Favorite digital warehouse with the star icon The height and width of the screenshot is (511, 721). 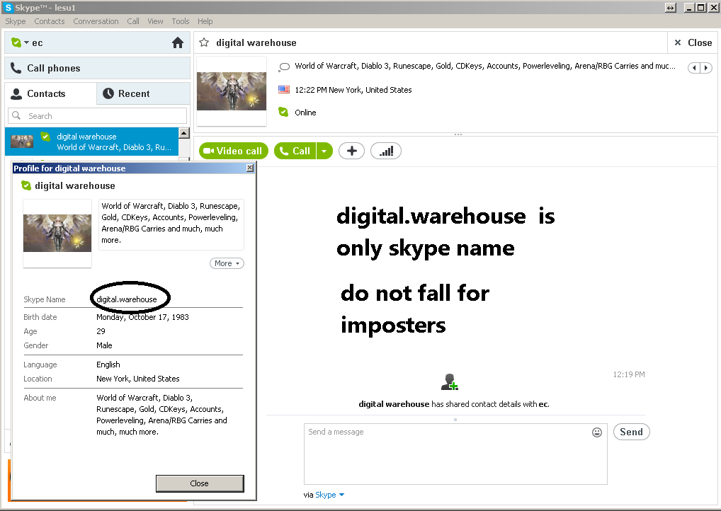[x=204, y=42]
